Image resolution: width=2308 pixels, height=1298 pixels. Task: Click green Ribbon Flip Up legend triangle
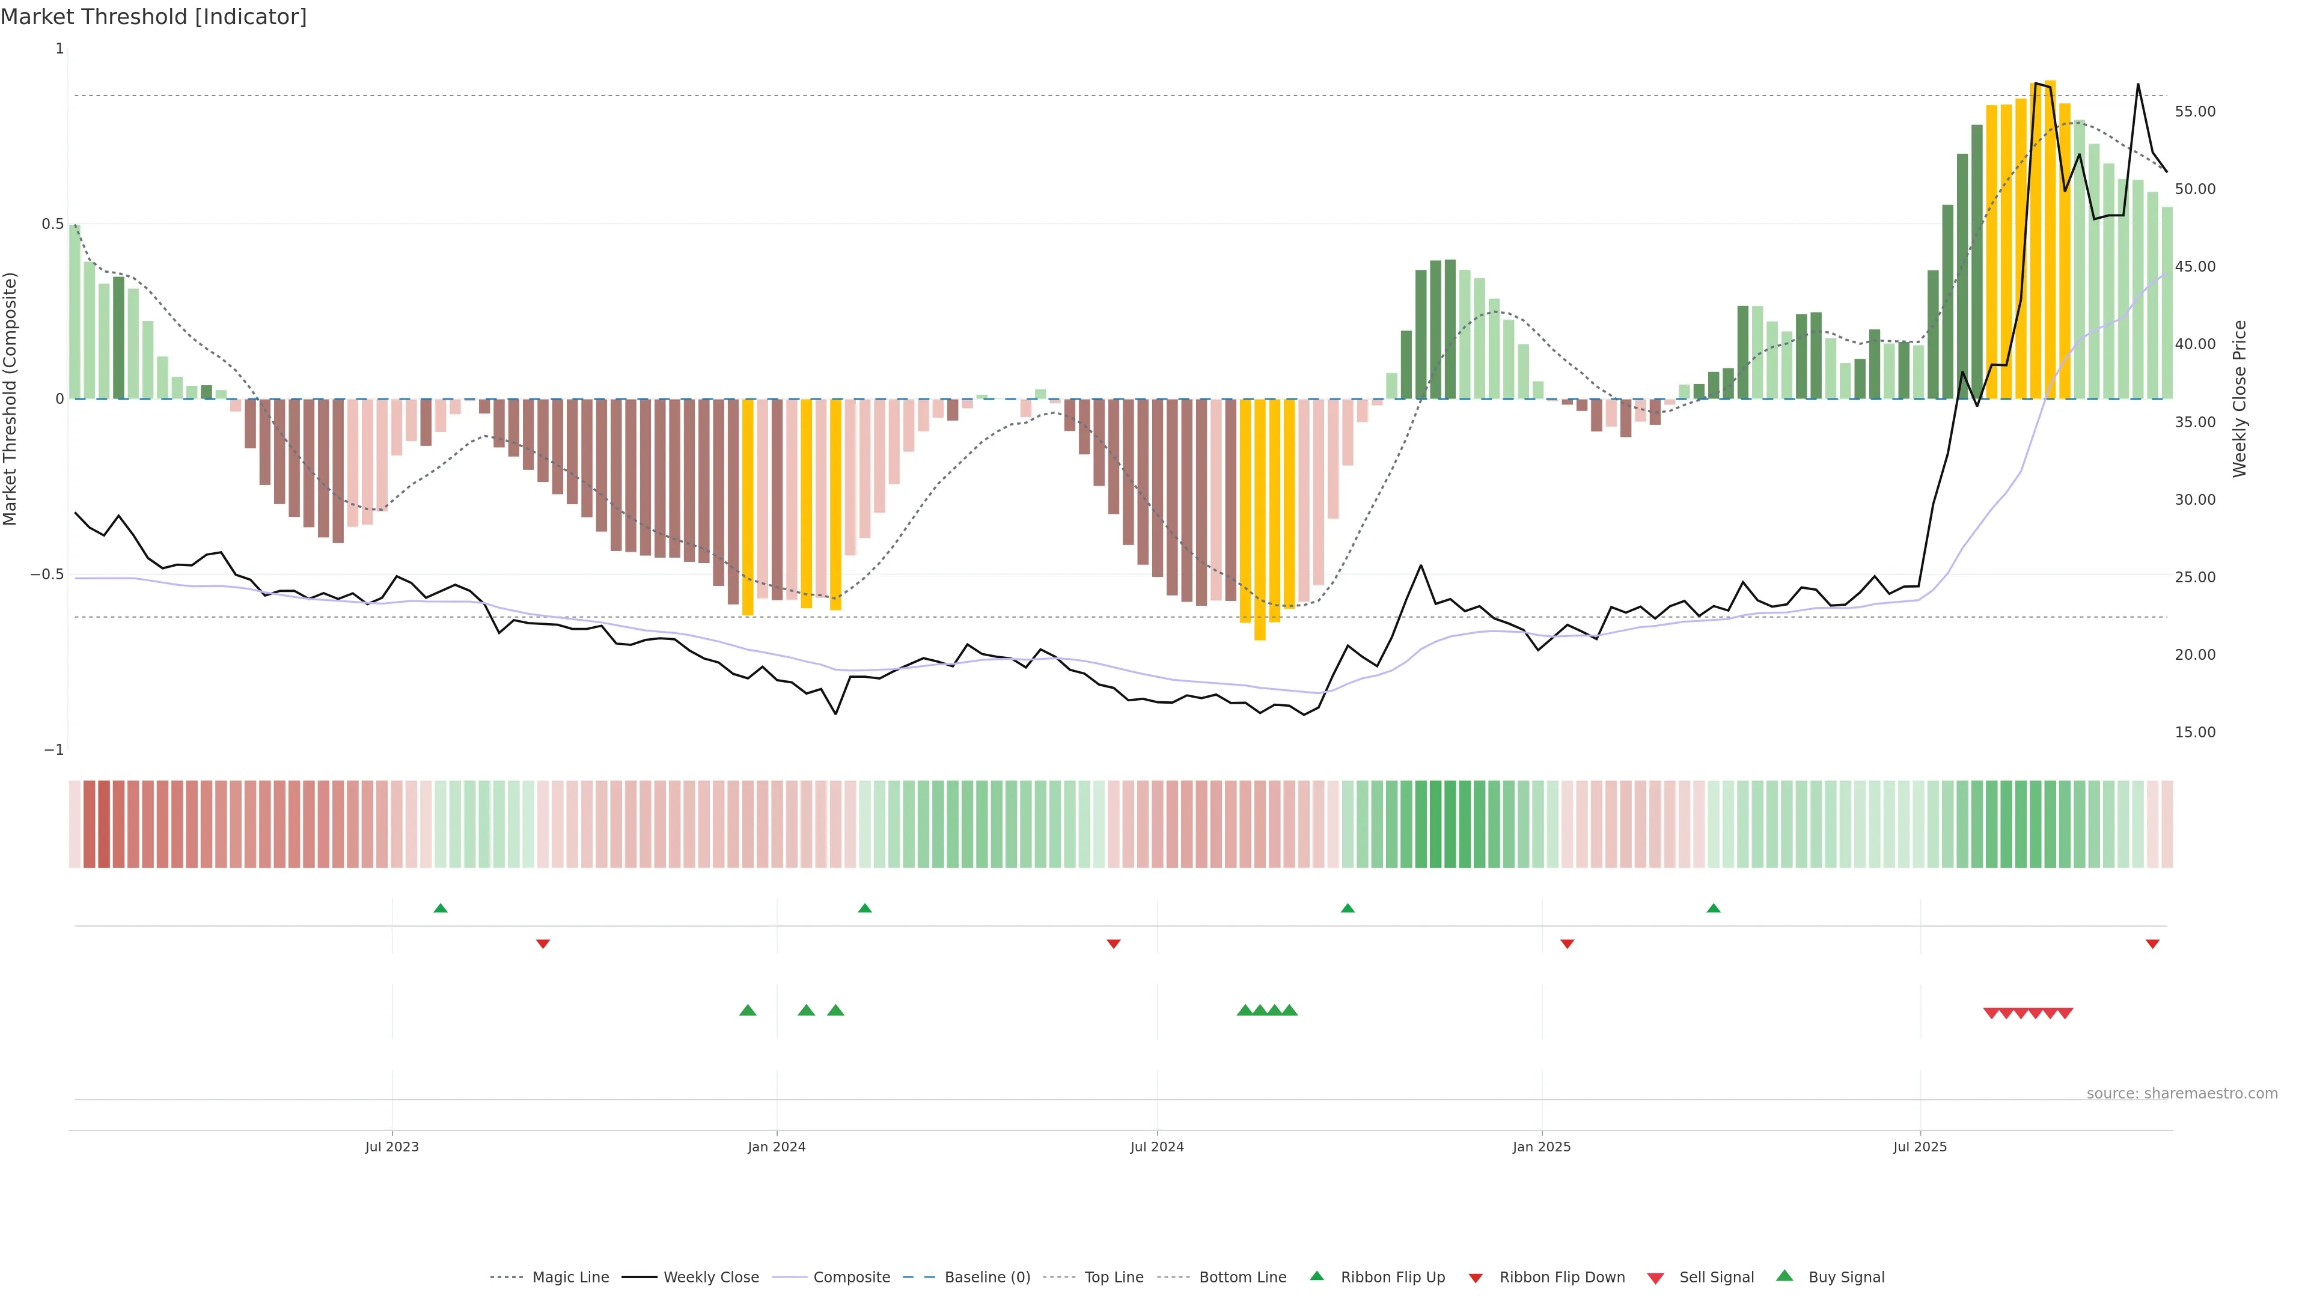[x=1316, y=1276]
